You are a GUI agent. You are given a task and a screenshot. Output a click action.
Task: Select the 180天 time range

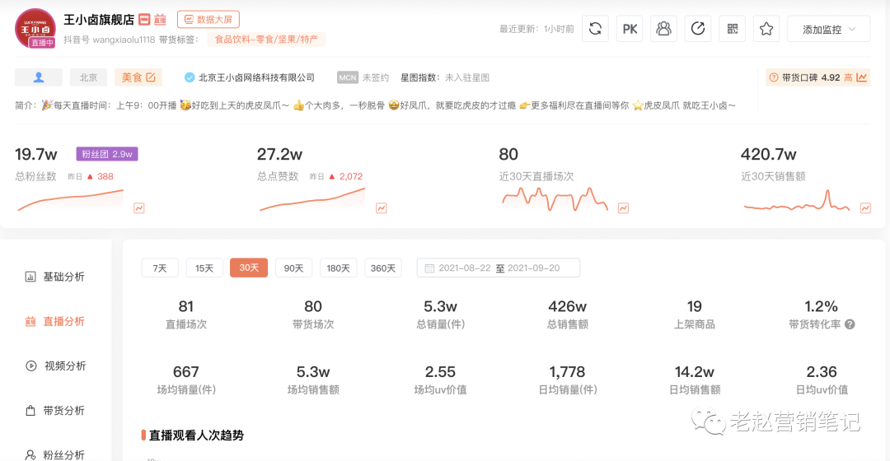coord(339,268)
